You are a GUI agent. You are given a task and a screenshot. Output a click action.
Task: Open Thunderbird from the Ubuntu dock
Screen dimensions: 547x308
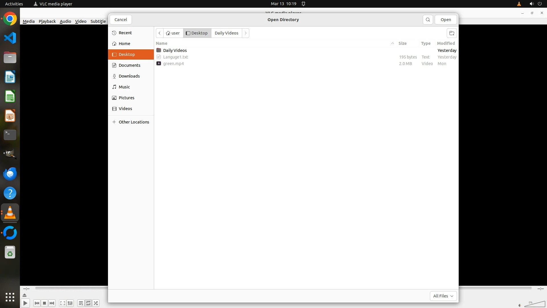coord(10,174)
